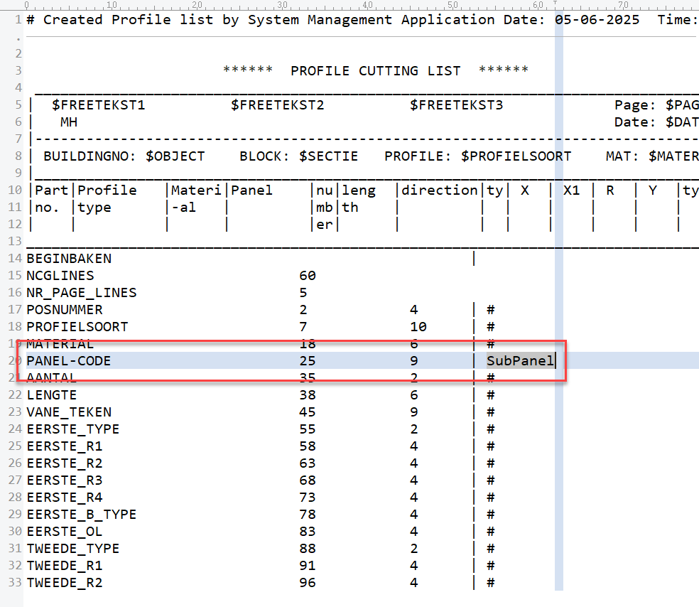Click the PANEL-CODE keyword
699x607 pixels.
click(x=68, y=361)
